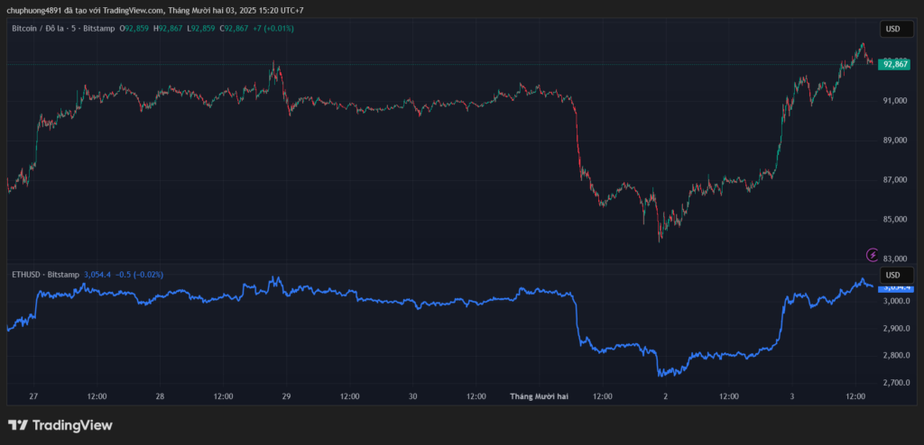924x445 pixels.
Task: Click the chuphuong4891 TradingView.com header text
Action: pos(153,10)
